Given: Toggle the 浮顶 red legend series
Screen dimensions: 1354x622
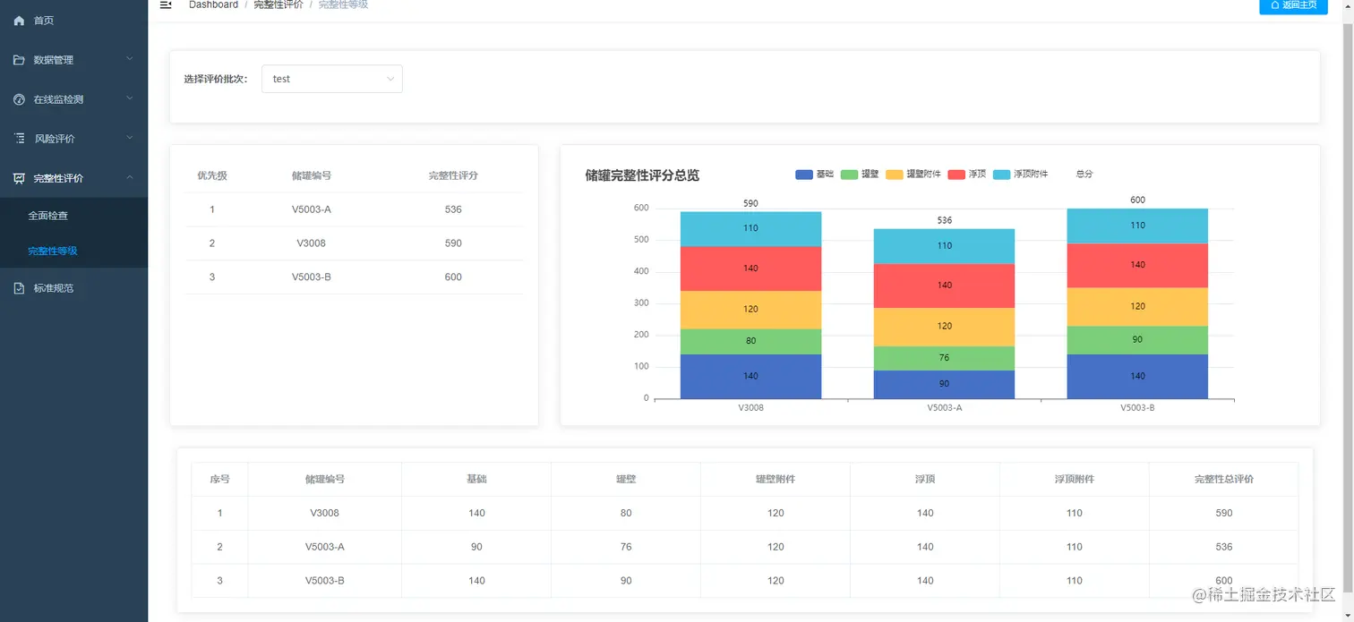Looking at the screenshot, I should click(967, 174).
